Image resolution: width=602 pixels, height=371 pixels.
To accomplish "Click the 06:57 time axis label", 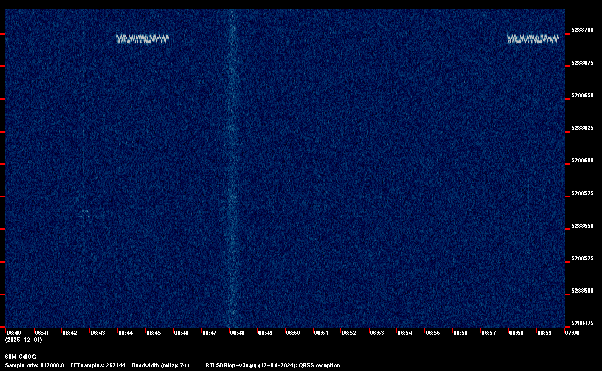I will click(x=488, y=333).
